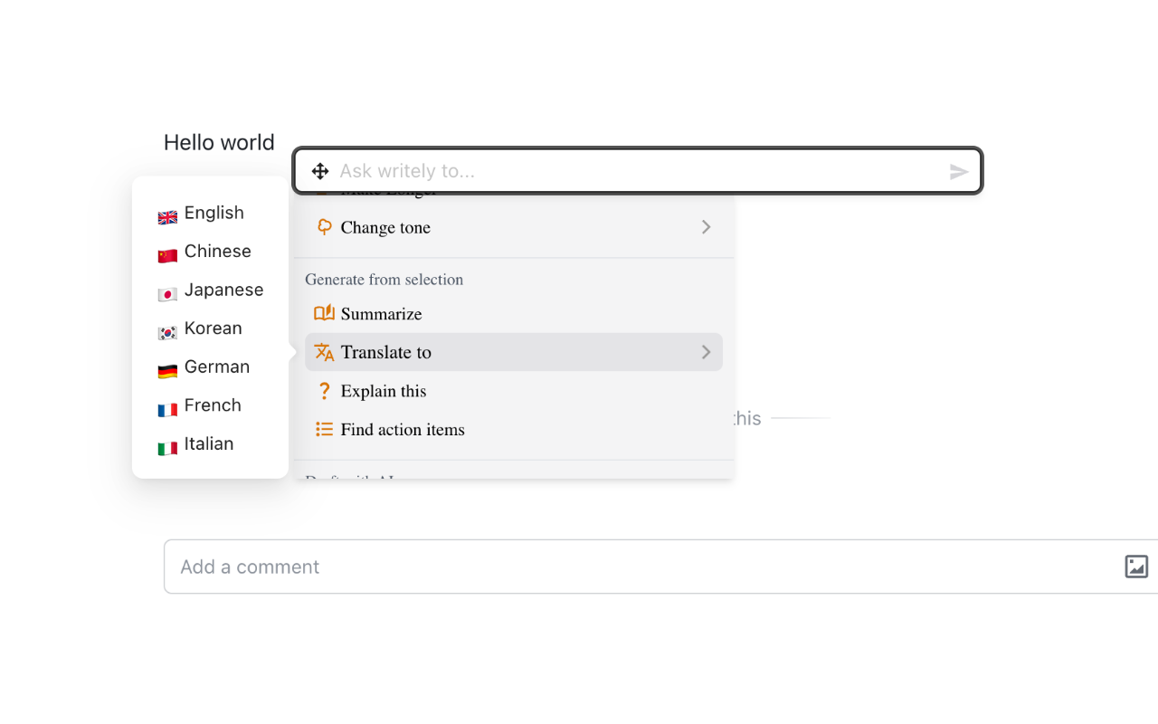Click the Ask writely to input field
The image size is (1158, 724).
click(633, 171)
